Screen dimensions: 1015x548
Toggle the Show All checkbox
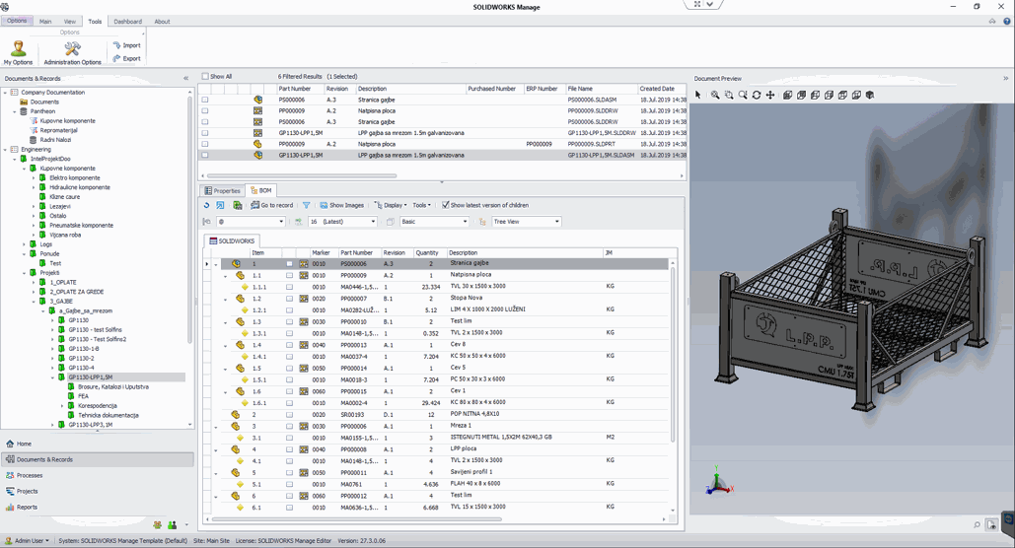(205, 77)
